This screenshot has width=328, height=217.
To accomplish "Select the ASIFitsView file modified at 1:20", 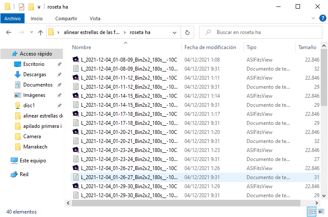I will [195, 132].
